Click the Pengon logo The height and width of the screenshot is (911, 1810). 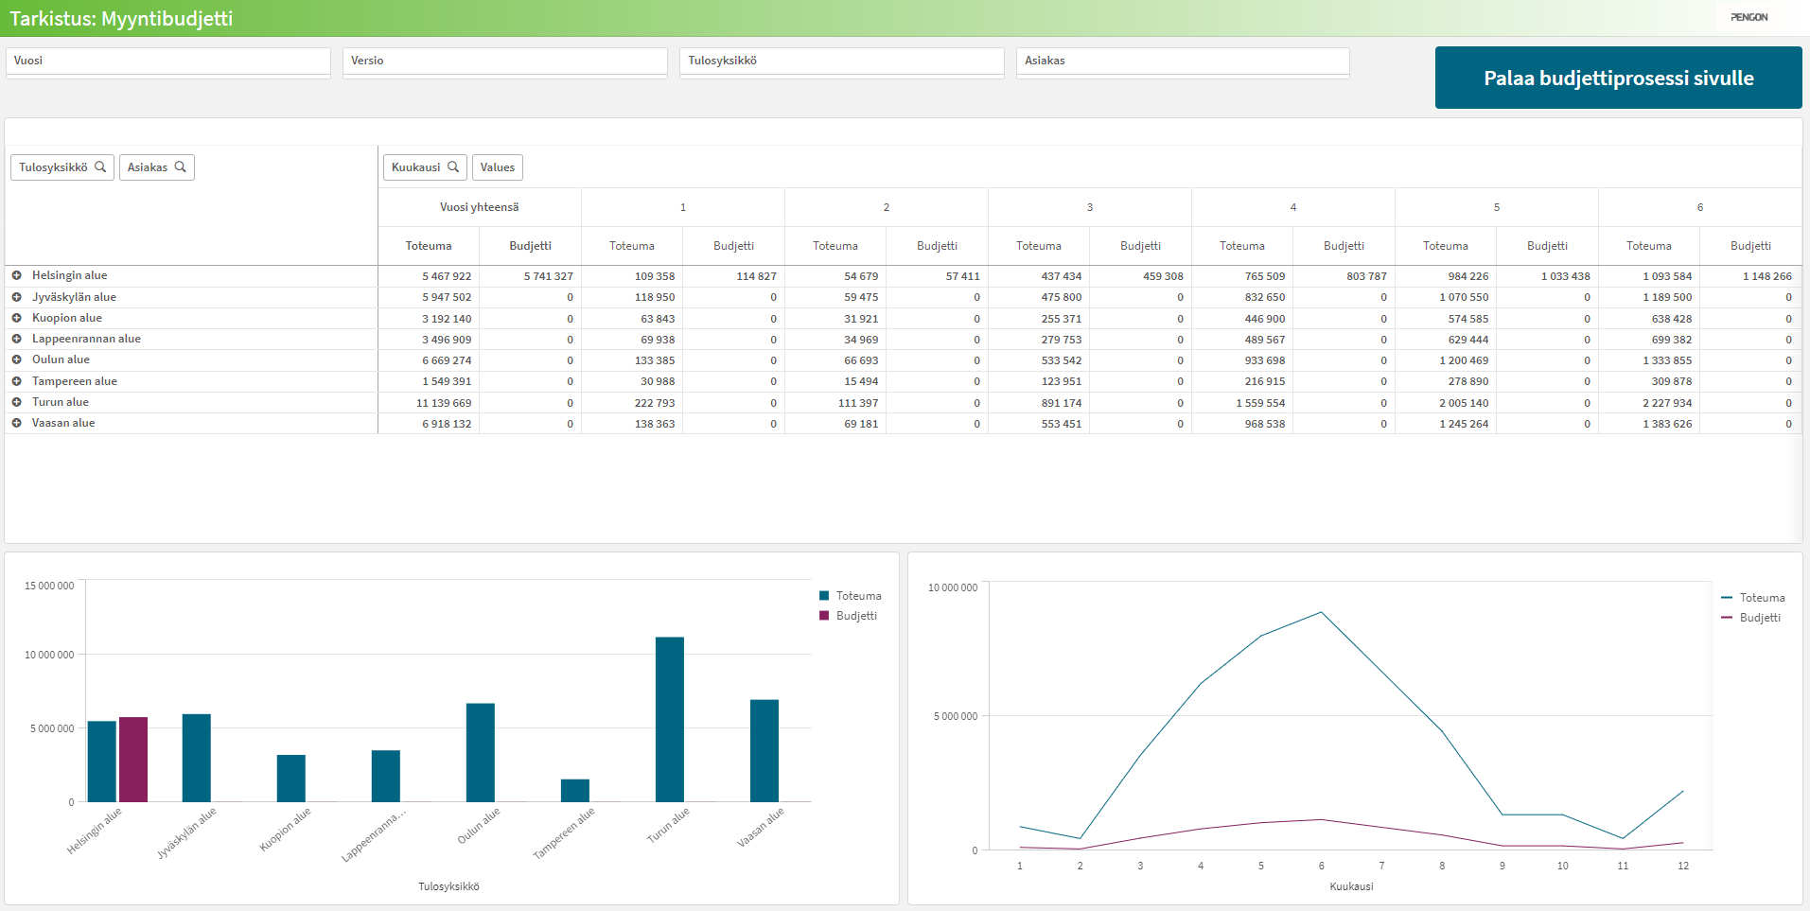[1748, 17]
